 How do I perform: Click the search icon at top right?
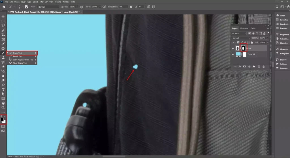tap(277, 7)
